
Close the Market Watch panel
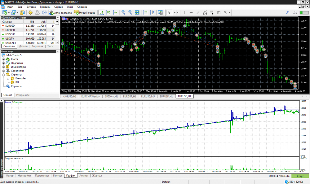click(58, 18)
